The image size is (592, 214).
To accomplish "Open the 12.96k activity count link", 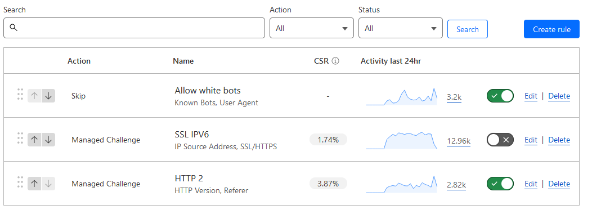I will point(458,141).
